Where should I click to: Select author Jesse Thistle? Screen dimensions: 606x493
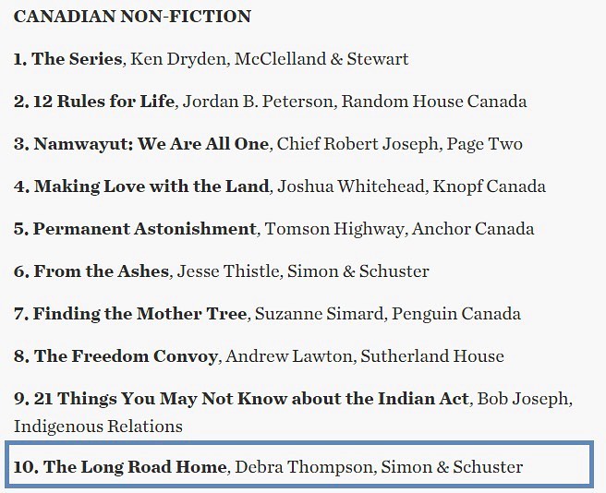pos(227,271)
